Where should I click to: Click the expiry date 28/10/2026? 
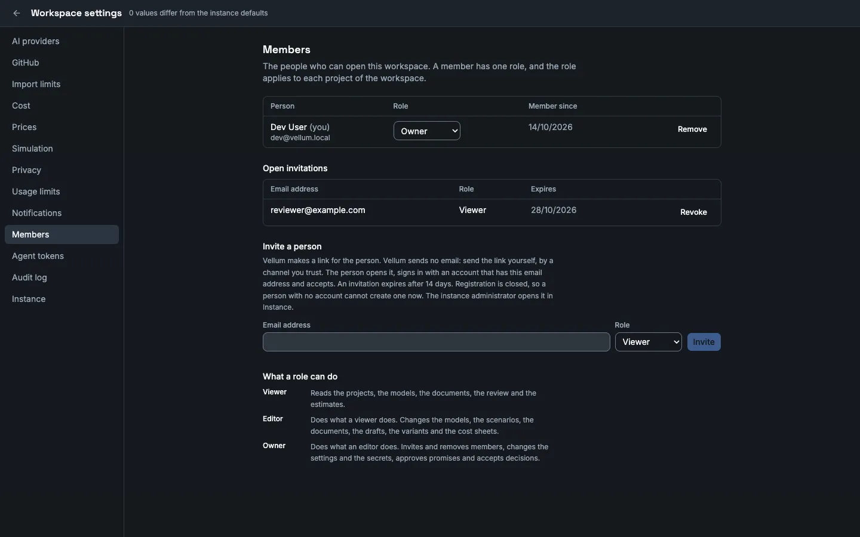point(554,210)
